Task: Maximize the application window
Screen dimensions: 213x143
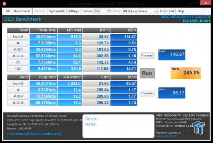Action: coord(197,3)
